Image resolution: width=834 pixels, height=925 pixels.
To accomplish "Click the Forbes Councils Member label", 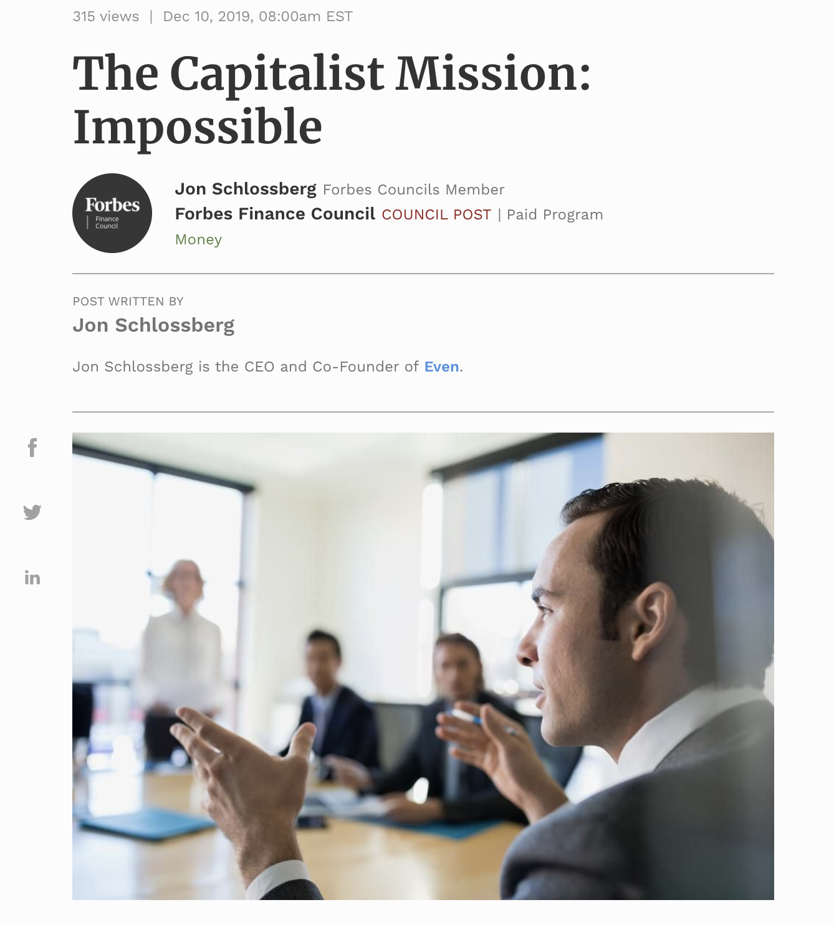I will (414, 189).
